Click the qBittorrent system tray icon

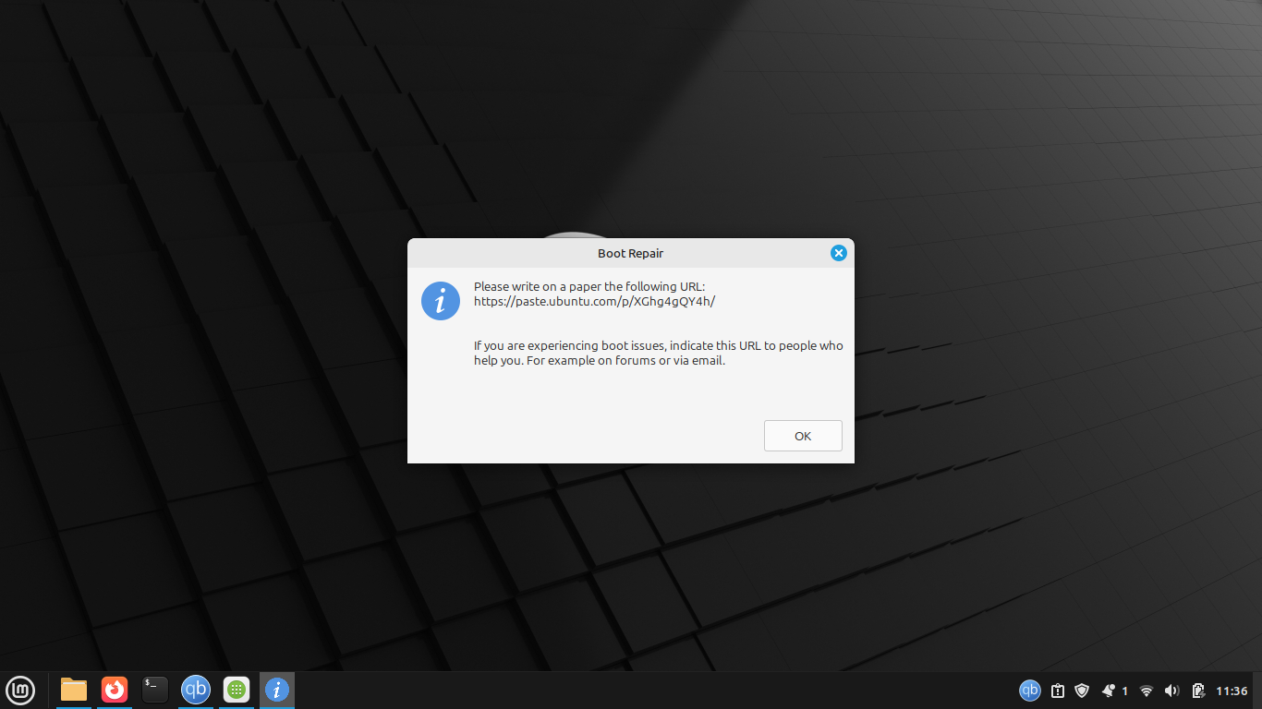(1029, 691)
